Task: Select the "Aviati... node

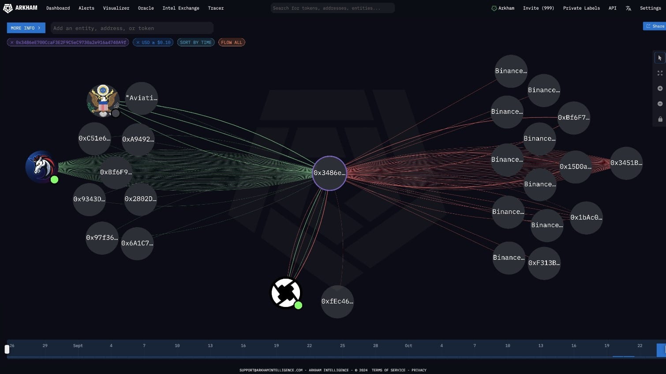Action: [x=142, y=98]
